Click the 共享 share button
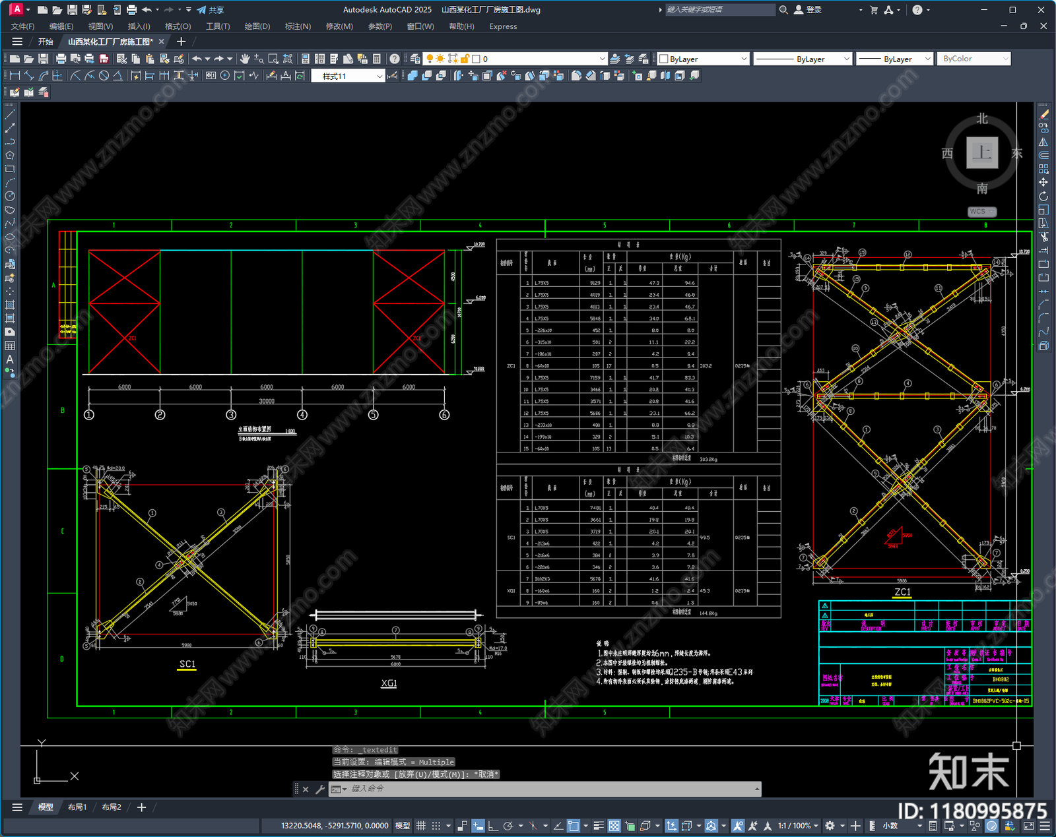1056x837 pixels. click(211, 10)
